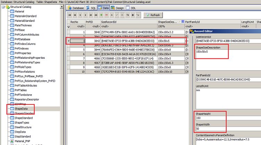The image size is (261, 145).
Task: Open the DDL tab
Action: coord(131,8)
